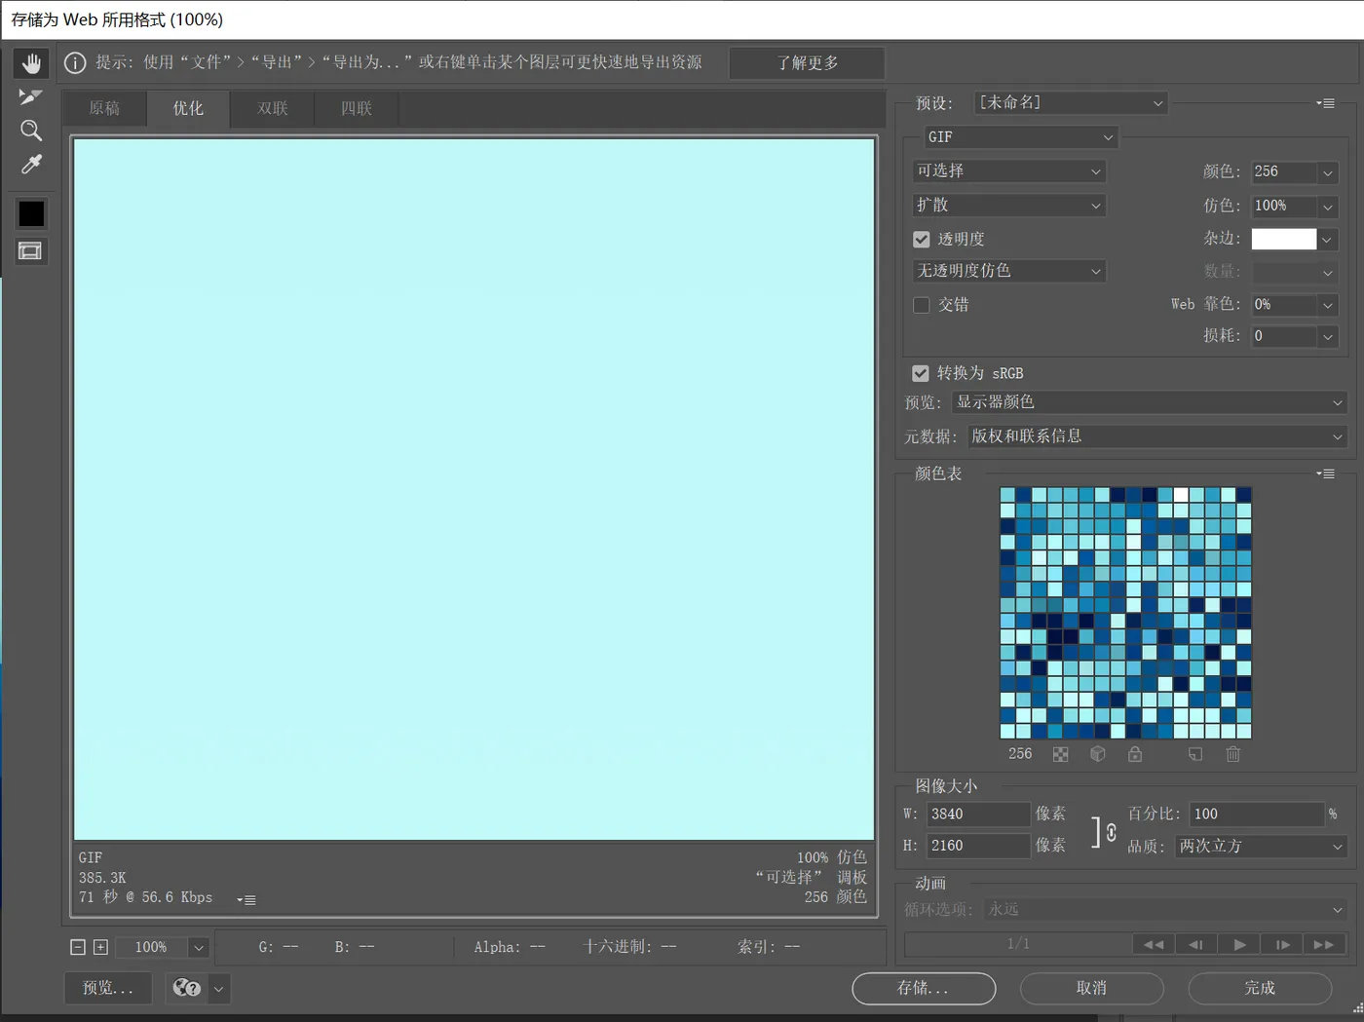Select the Hand tool
Screen dimensions: 1364x1022
click(x=31, y=64)
